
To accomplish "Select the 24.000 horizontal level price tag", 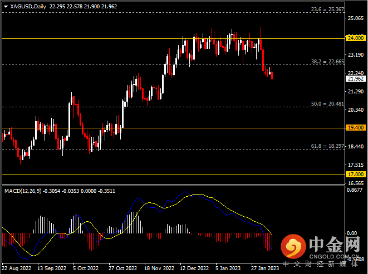I will click(355, 38).
